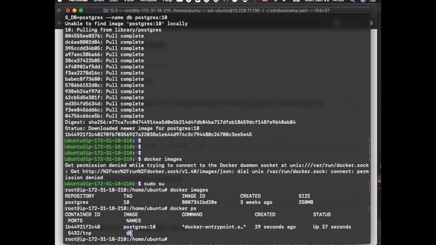Image resolution: width=436 pixels, height=245 pixels.
Task: Click '29 seconds ago' created value
Action: click(275, 227)
